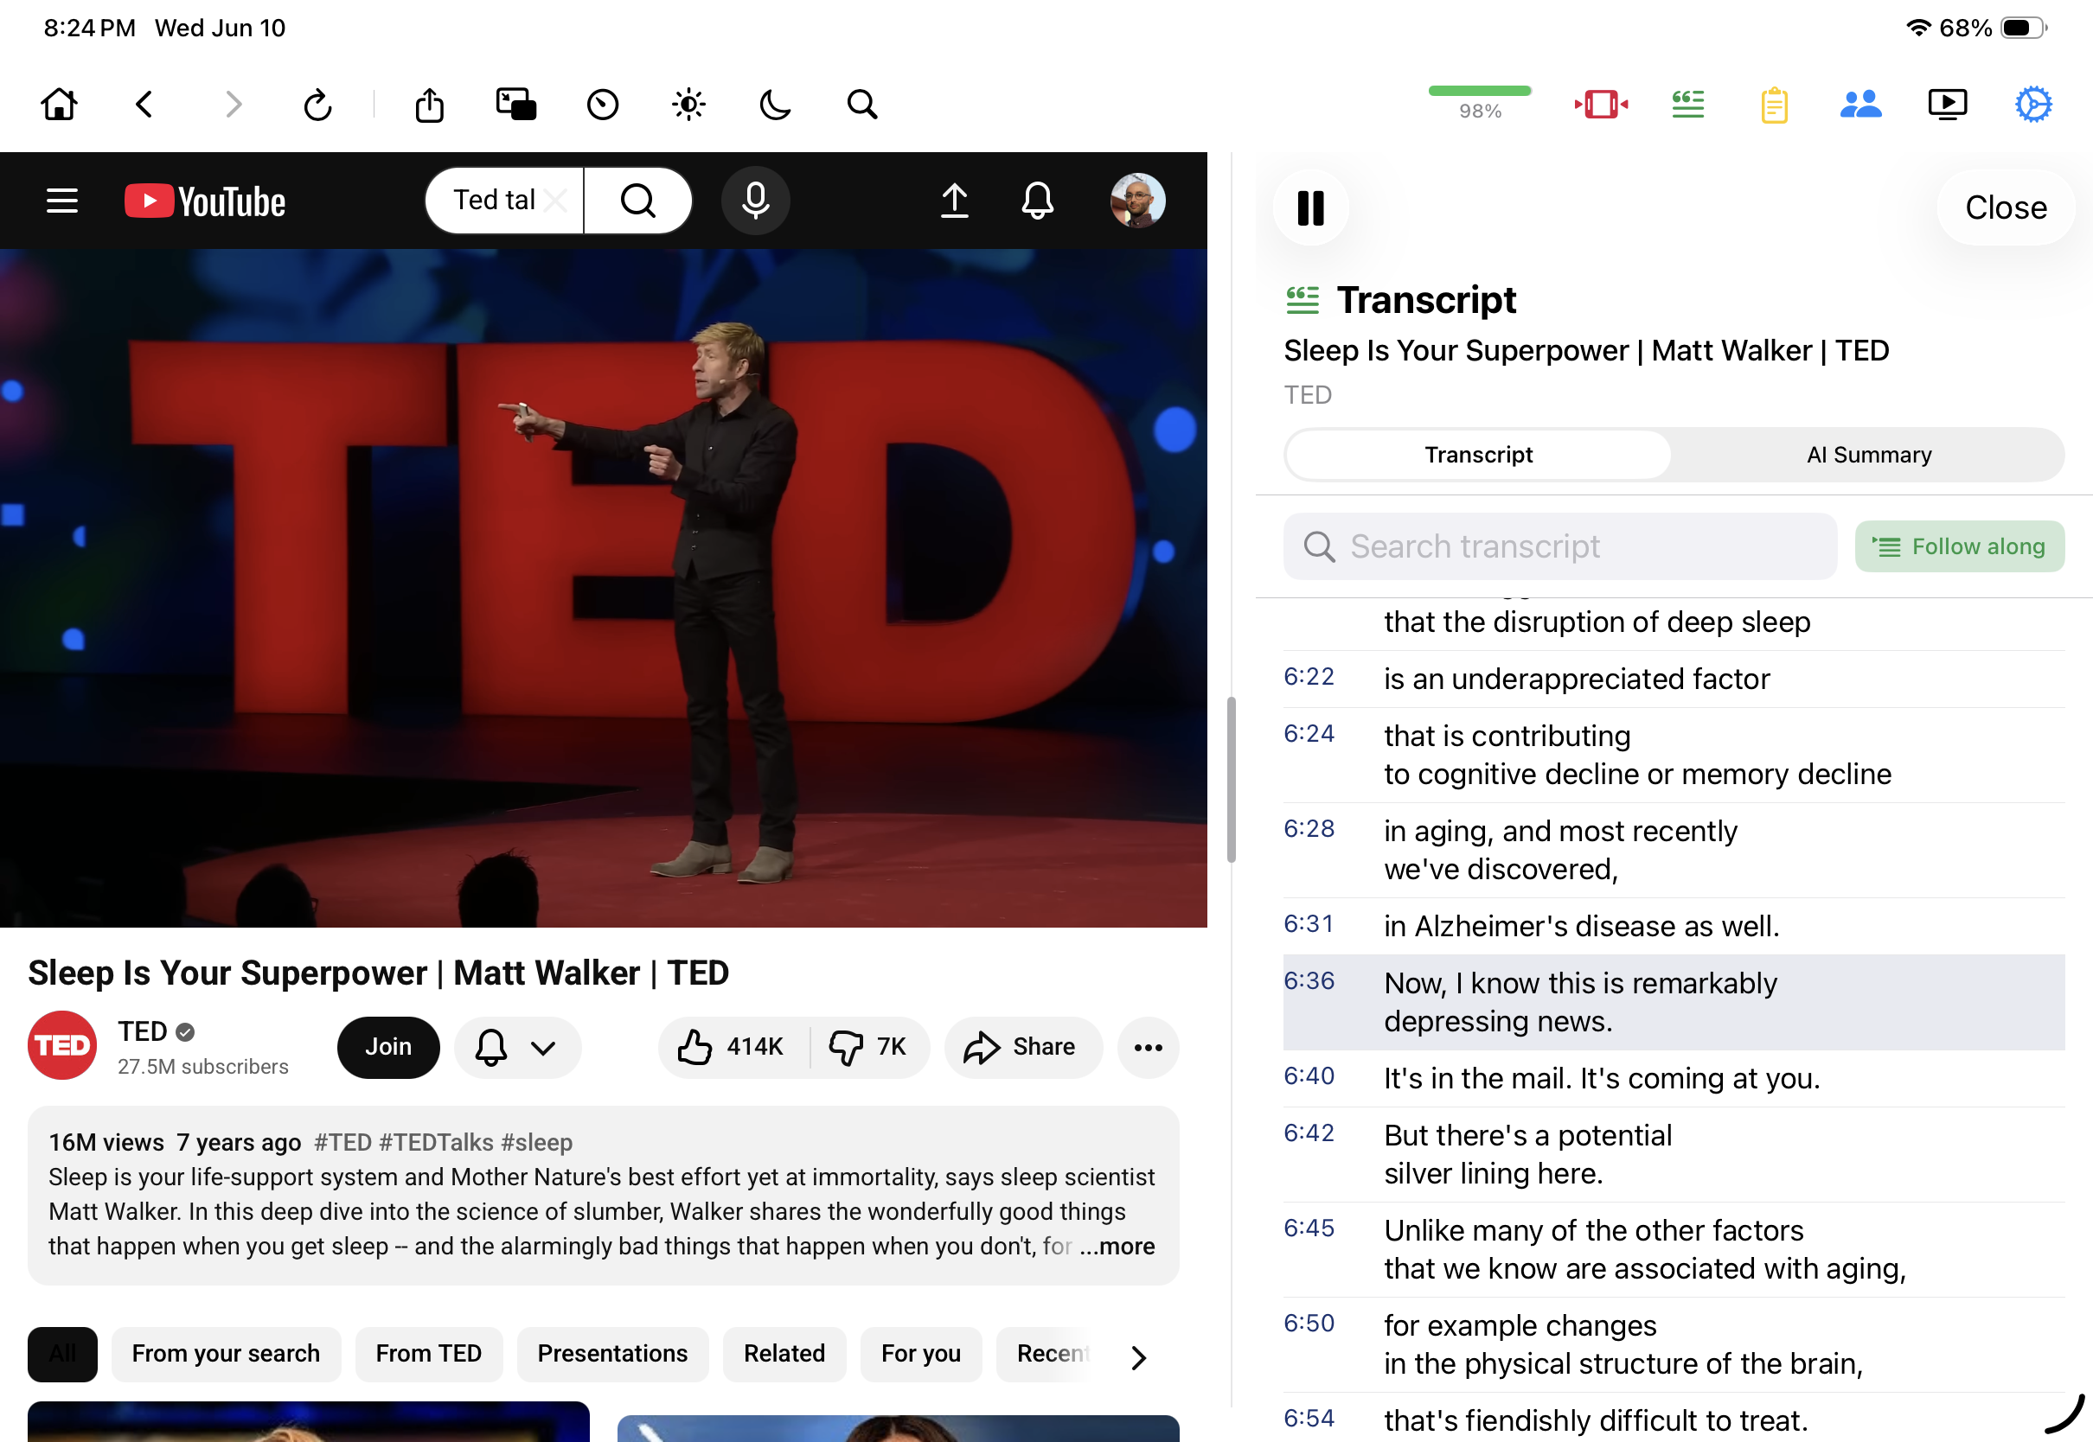Open YouTube notifications bell
The width and height of the screenshot is (2093, 1442).
[1038, 201]
